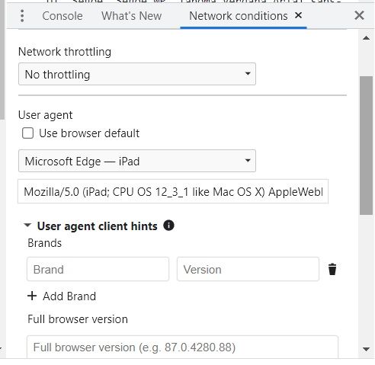
Task: Click the info icon beside client hints
Action: pyautogui.click(x=168, y=226)
